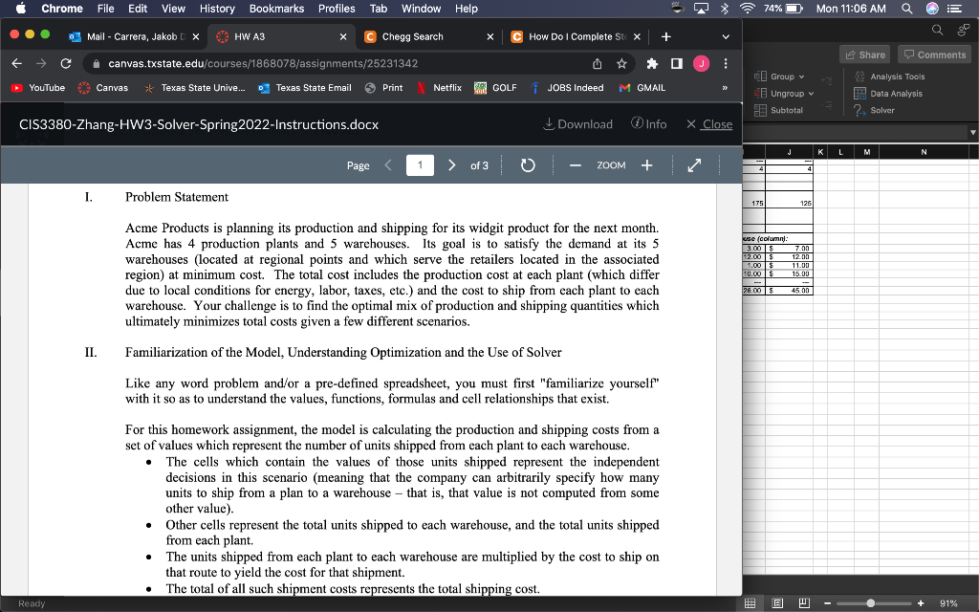Open Analysis Tools in Excel ribbon

point(890,76)
